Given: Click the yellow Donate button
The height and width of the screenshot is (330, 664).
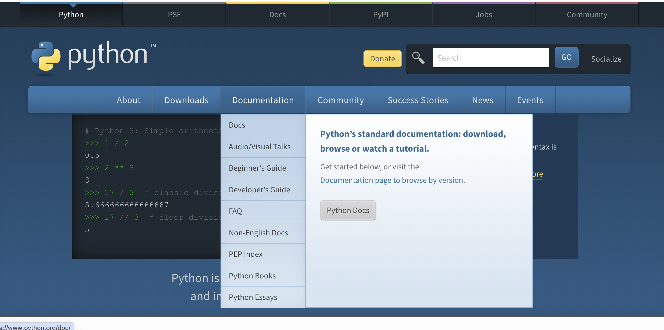Looking at the screenshot, I should click(382, 59).
